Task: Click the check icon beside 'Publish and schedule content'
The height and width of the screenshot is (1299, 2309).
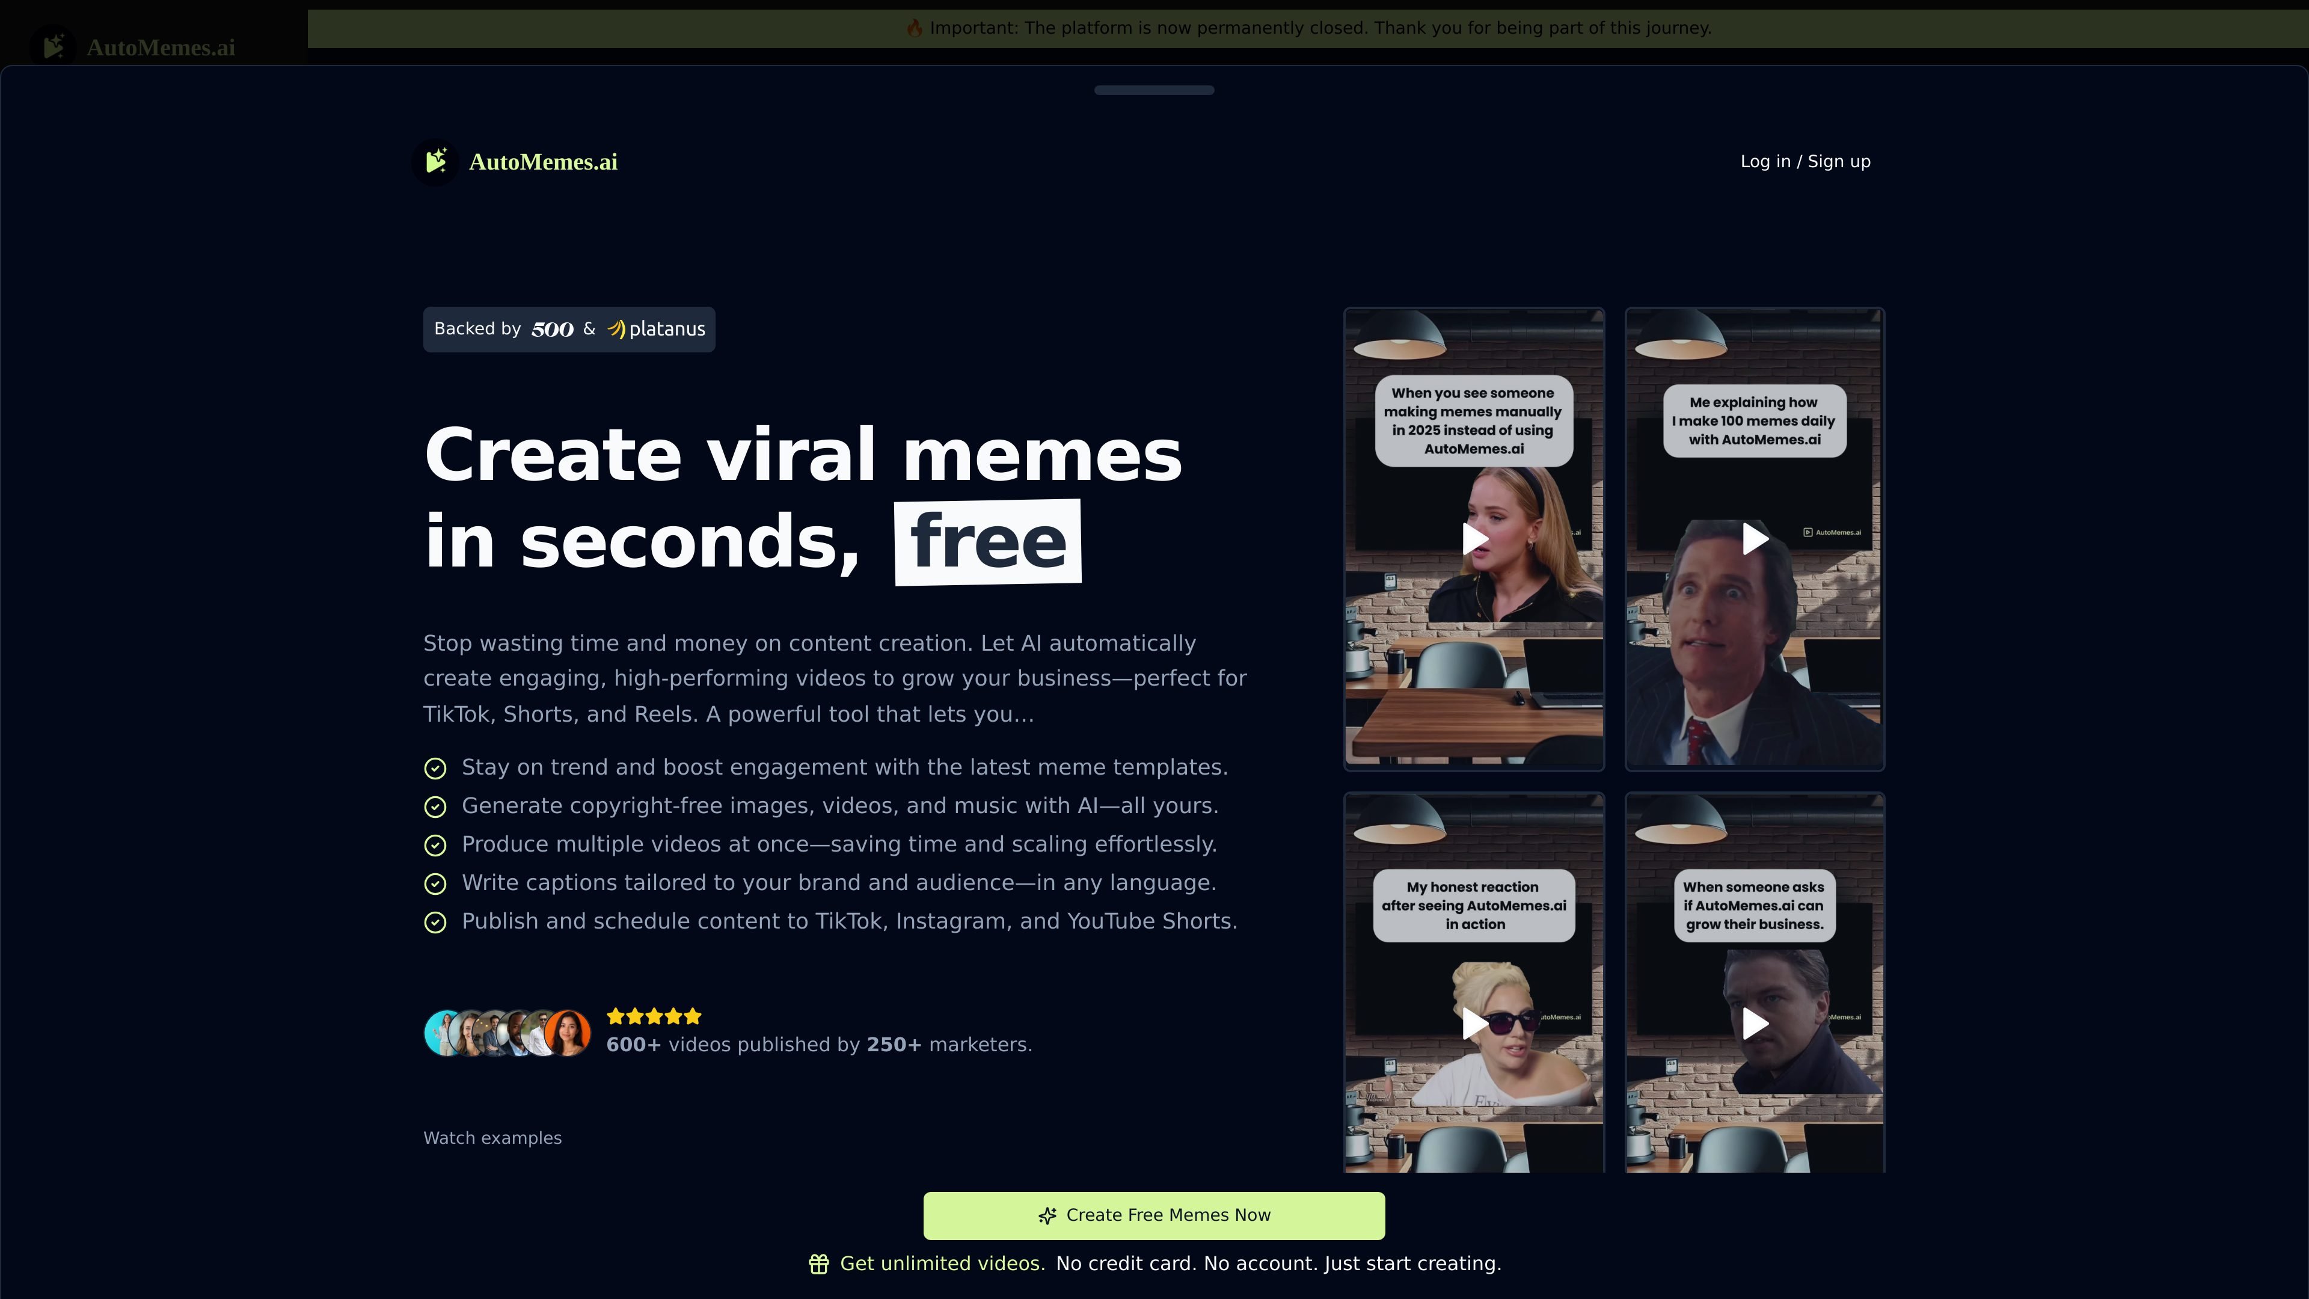Action: 435,923
